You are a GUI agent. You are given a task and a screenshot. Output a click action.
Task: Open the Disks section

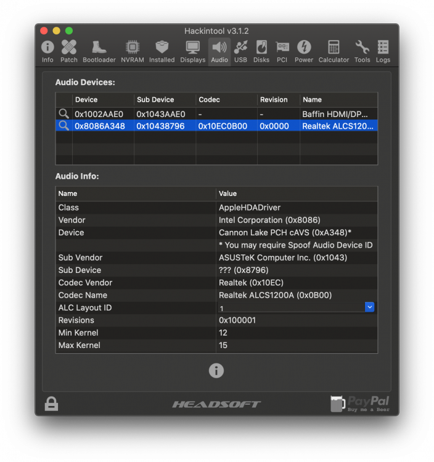tap(261, 52)
